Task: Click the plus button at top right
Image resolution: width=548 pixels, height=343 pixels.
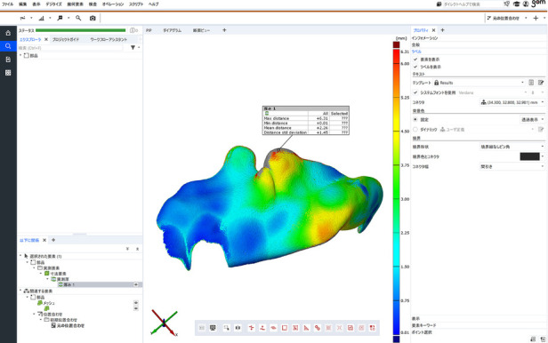Action: 536,18
